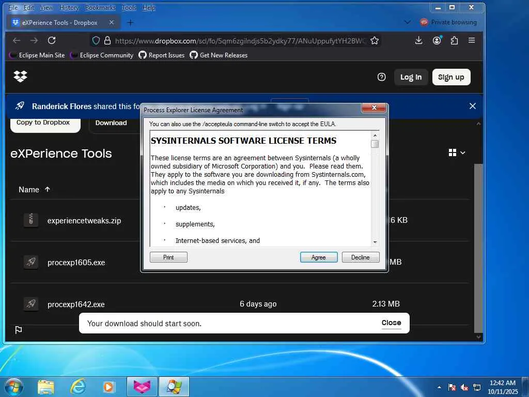Open the Tools menu
Image resolution: width=529 pixels, height=397 pixels.
click(129, 7)
